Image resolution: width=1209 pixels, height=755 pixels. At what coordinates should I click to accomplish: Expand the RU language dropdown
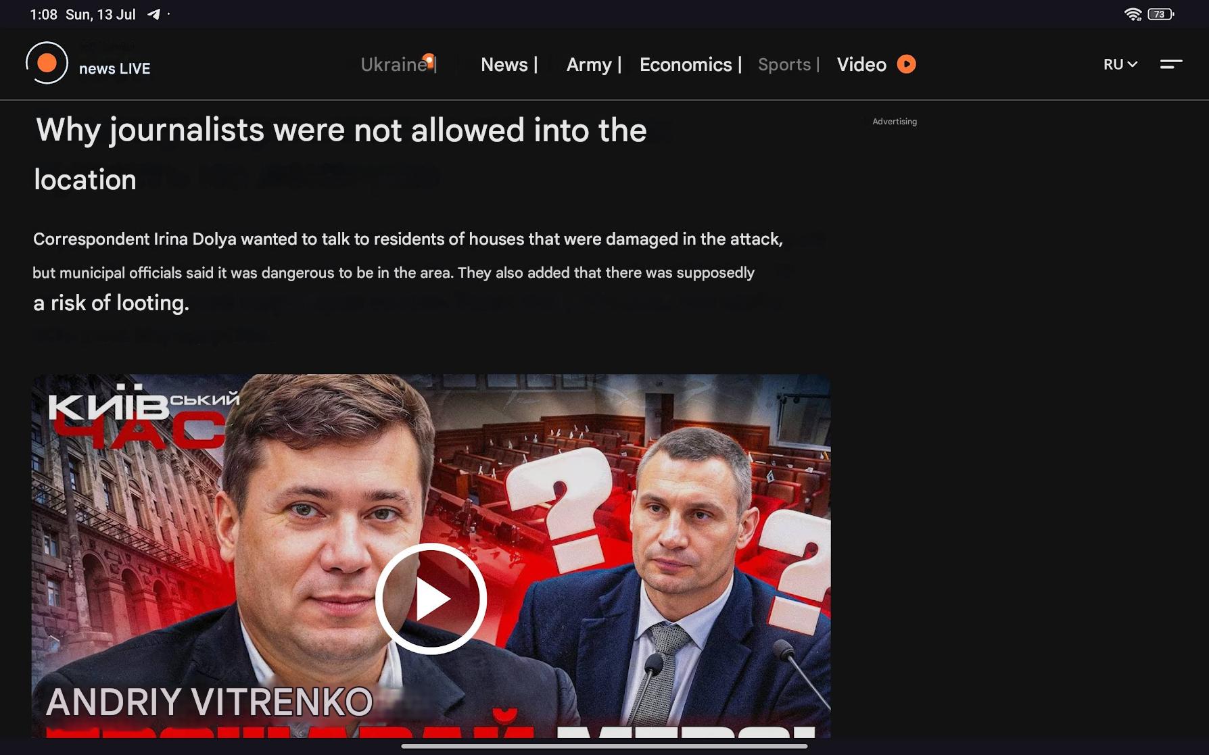pyautogui.click(x=1120, y=64)
